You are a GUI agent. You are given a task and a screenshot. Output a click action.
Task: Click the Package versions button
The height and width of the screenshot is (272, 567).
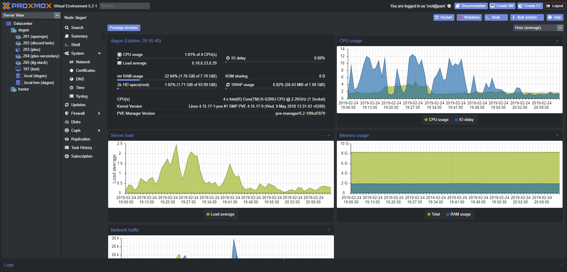[x=124, y=28]
